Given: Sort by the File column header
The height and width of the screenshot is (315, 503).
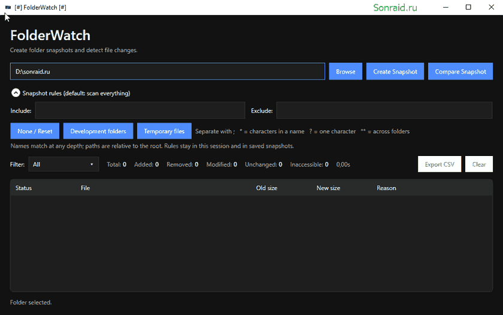Looking at the screenshot, I should pos(85,188).
